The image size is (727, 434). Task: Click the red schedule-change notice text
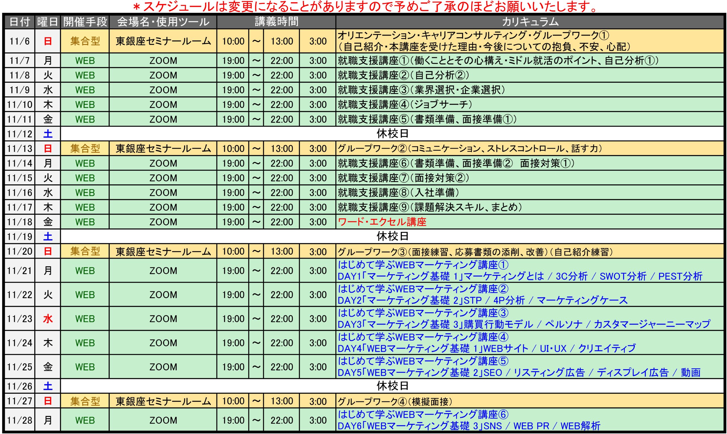365,7
